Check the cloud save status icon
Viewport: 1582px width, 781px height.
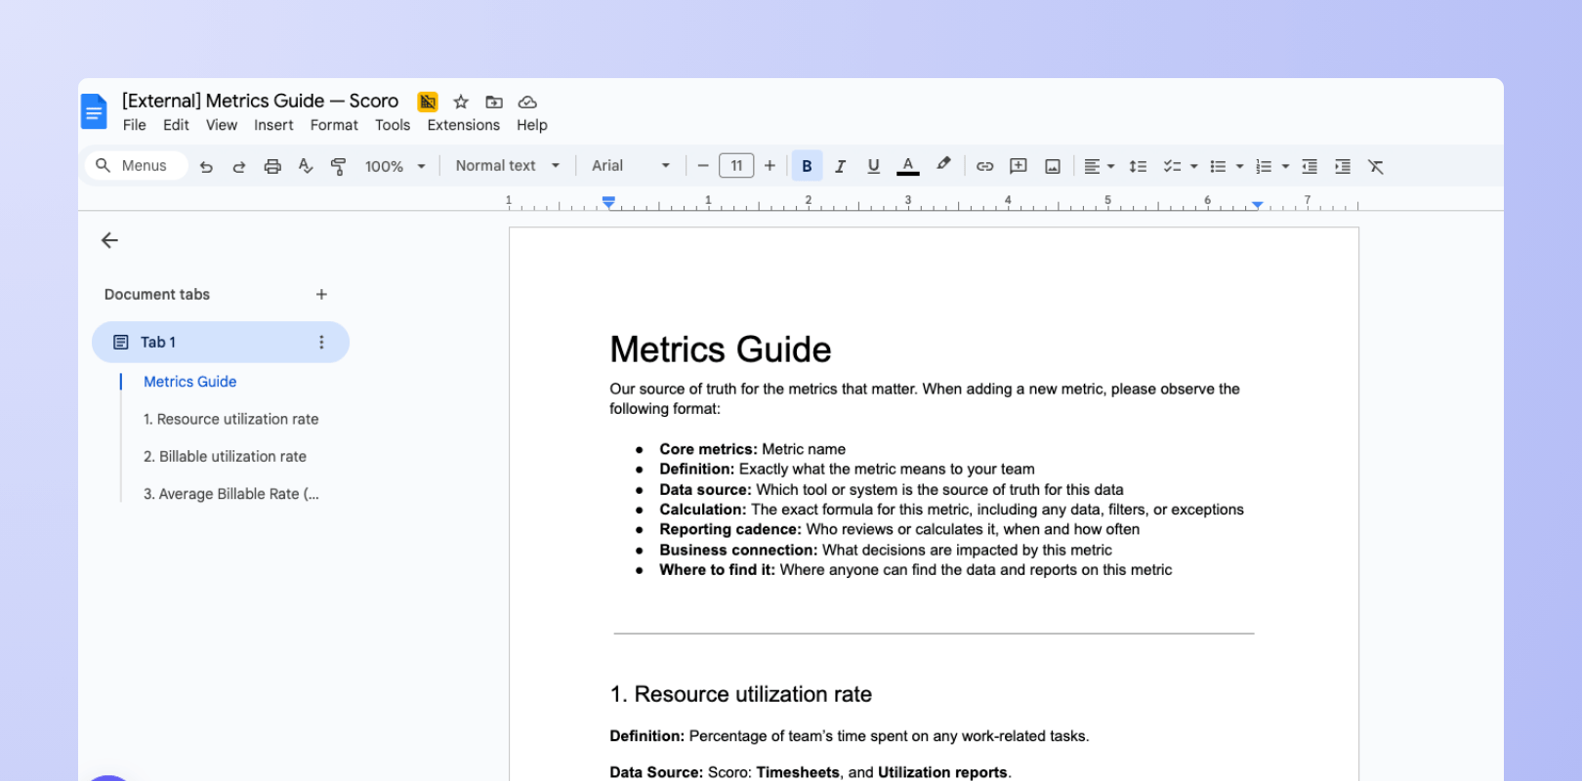coord(527,102)
